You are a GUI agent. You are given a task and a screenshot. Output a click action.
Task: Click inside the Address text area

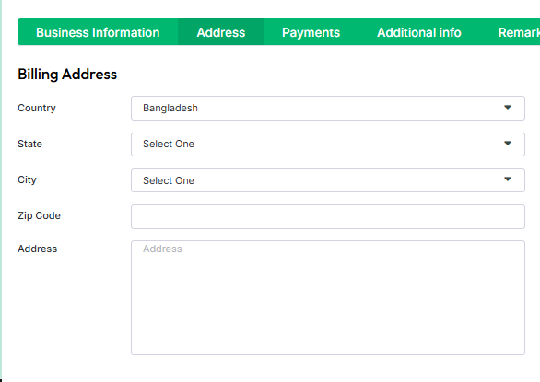[x=328, y=297]
